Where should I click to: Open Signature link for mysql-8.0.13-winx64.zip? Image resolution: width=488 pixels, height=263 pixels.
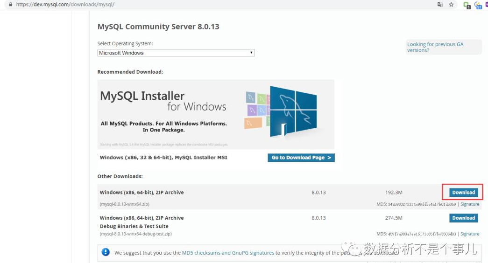coord(470,204)
